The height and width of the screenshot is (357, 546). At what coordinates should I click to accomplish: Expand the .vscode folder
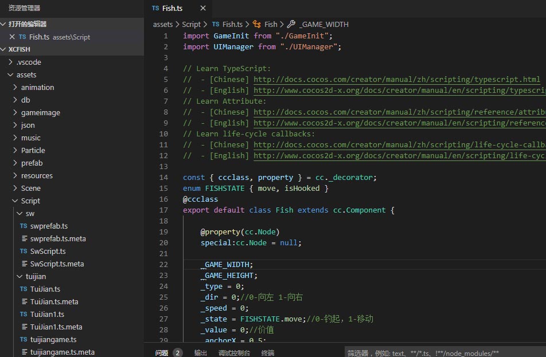(29, 62)
